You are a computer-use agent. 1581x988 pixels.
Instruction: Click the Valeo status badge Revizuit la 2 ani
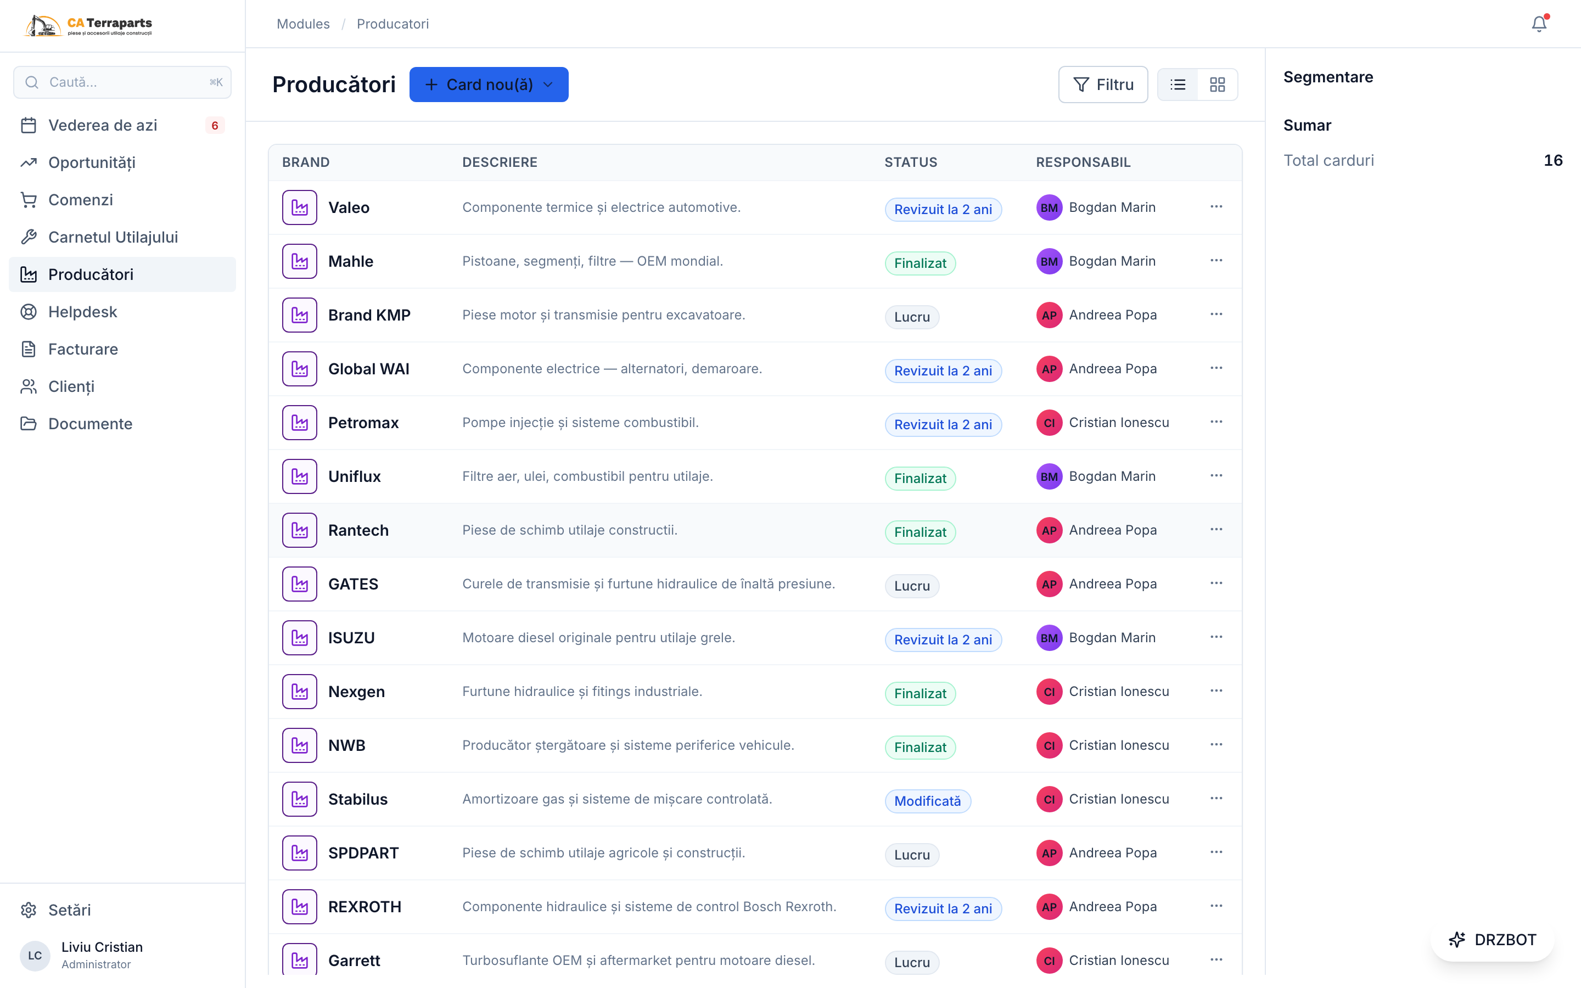[943, 209]
